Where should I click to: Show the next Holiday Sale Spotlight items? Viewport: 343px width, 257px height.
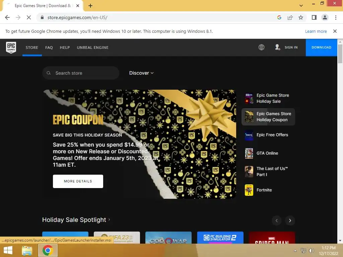click(x=290, y=221)
